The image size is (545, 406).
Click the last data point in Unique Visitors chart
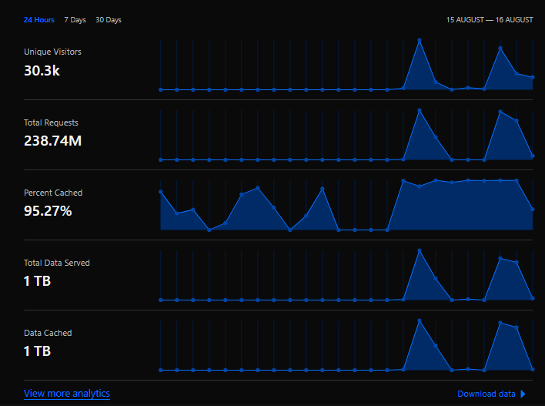point(533,77)
